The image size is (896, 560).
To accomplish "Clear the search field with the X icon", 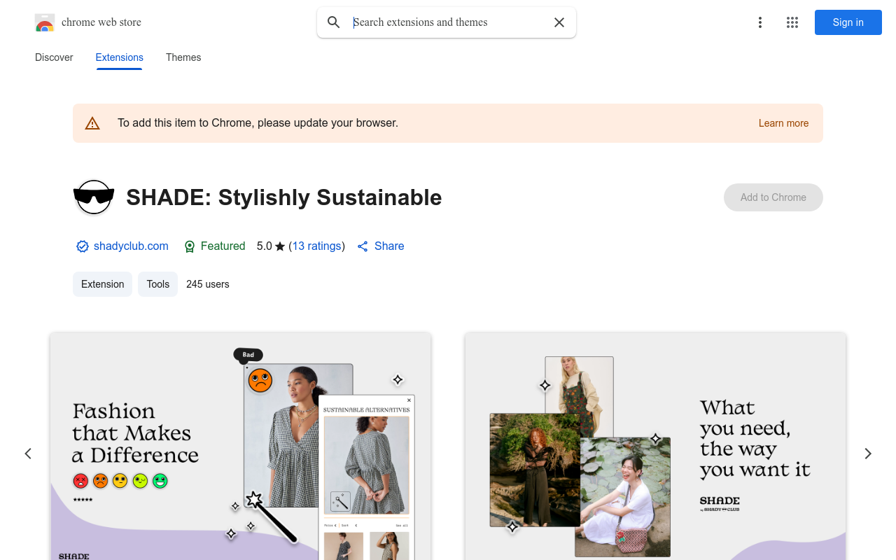I will pyautogui.click(x=559, y=22).
